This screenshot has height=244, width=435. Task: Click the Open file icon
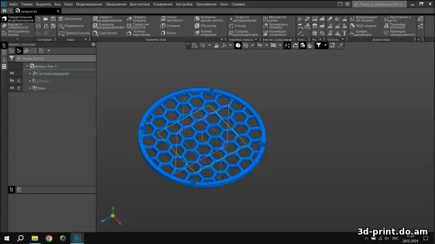(46, 19)
